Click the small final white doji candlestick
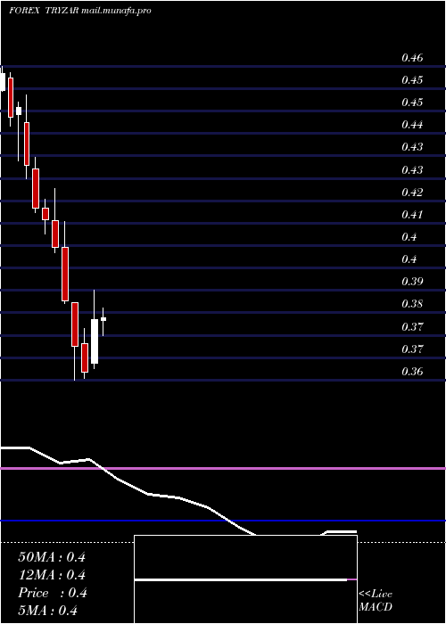Image resolution: width=446 pixels, height=624 pixels. [103, 319]
